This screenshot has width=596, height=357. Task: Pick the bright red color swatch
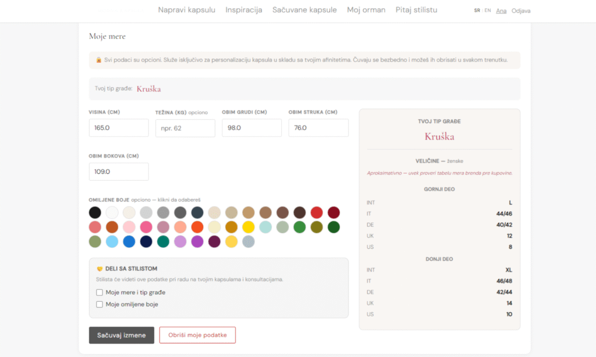click(x=317, y=213)
